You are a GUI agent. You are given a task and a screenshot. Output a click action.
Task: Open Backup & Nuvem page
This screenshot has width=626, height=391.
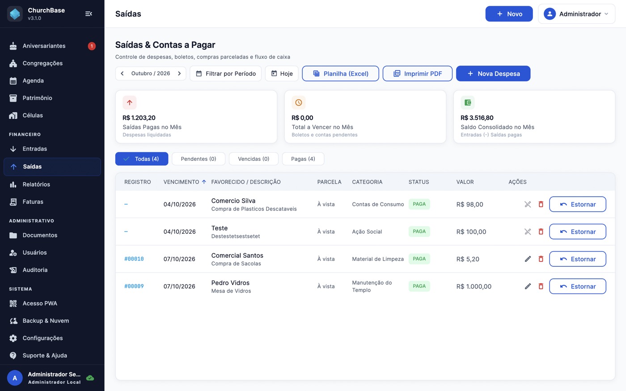(x=52, y=321)
